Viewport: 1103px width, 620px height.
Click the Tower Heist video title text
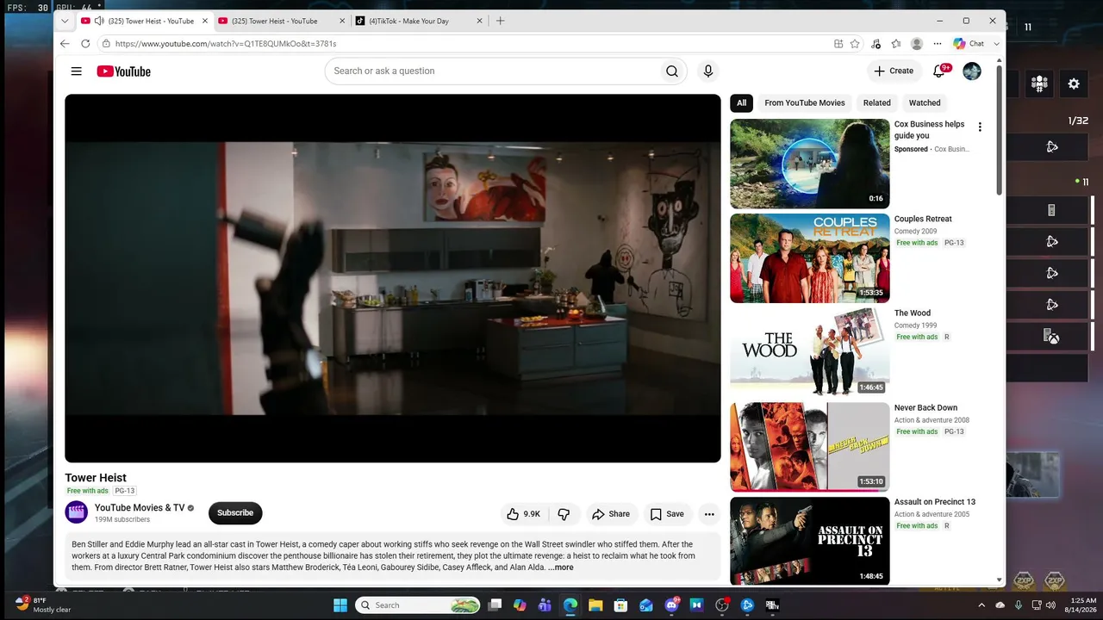tap(96, 478)
